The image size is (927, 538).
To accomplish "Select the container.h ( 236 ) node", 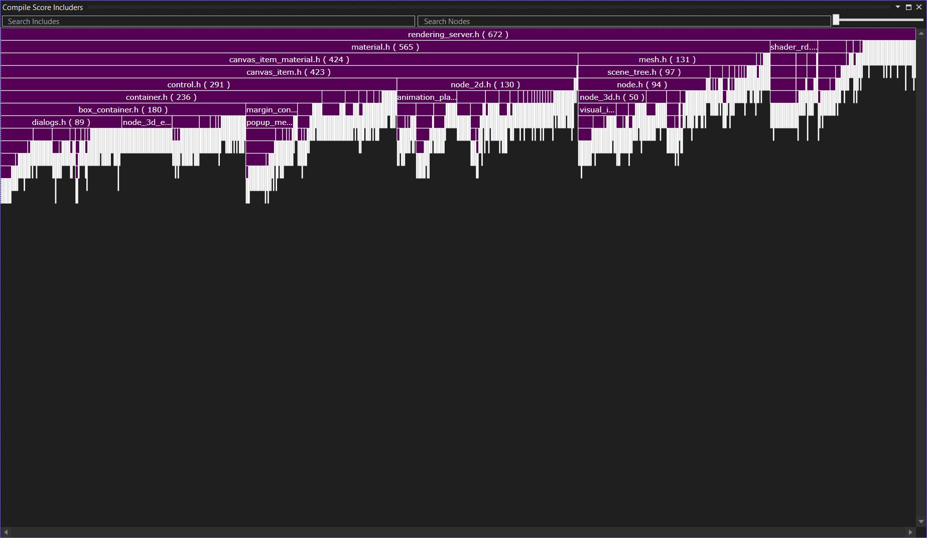I will point(161,97).
